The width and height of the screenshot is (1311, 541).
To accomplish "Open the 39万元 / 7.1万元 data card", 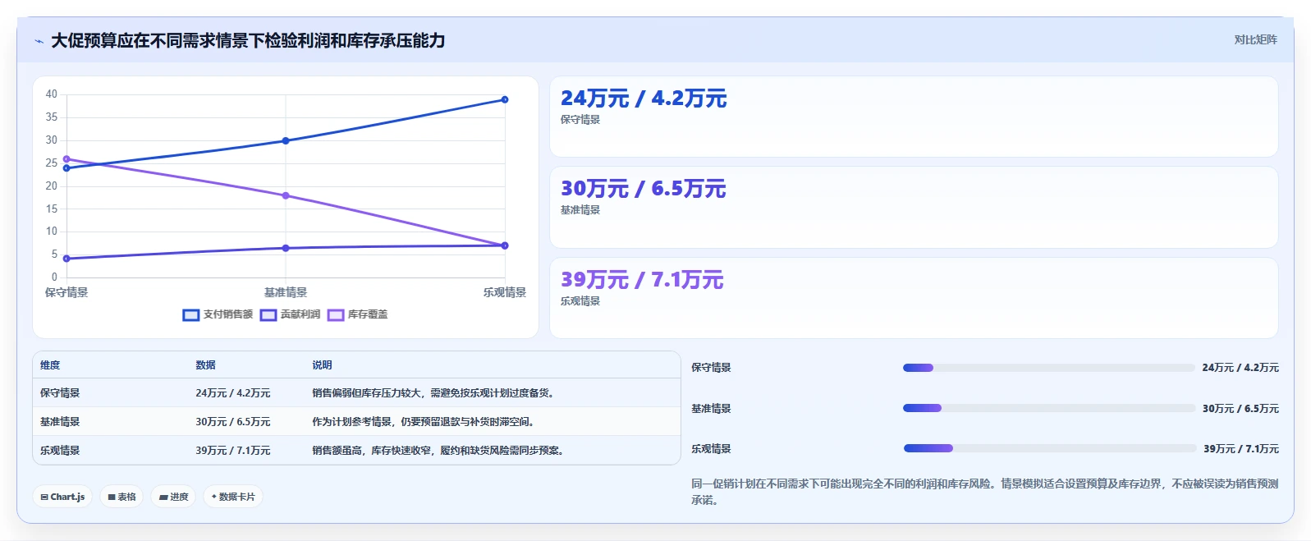I will [x=914, y=298].
